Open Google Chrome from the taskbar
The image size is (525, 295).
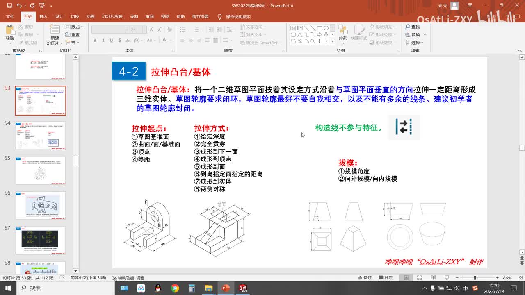(x=175, y=288)
